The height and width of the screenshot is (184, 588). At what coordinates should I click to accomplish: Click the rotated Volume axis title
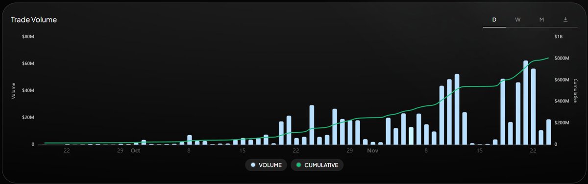14,90
